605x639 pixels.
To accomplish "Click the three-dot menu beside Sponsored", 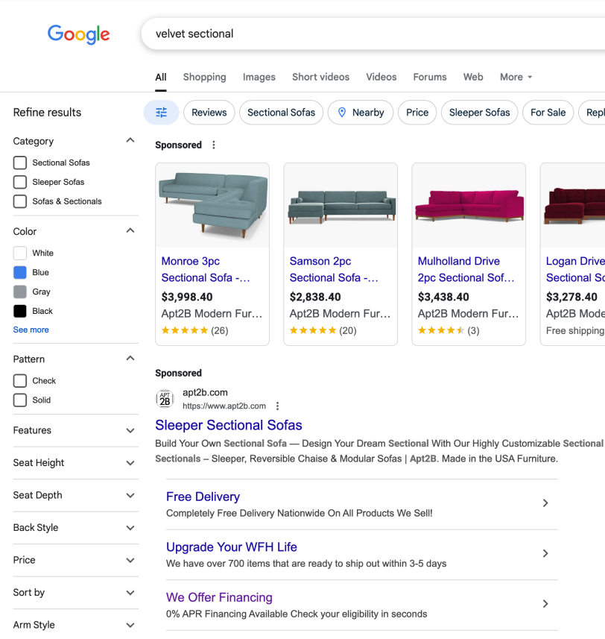I will click(214, 145).
